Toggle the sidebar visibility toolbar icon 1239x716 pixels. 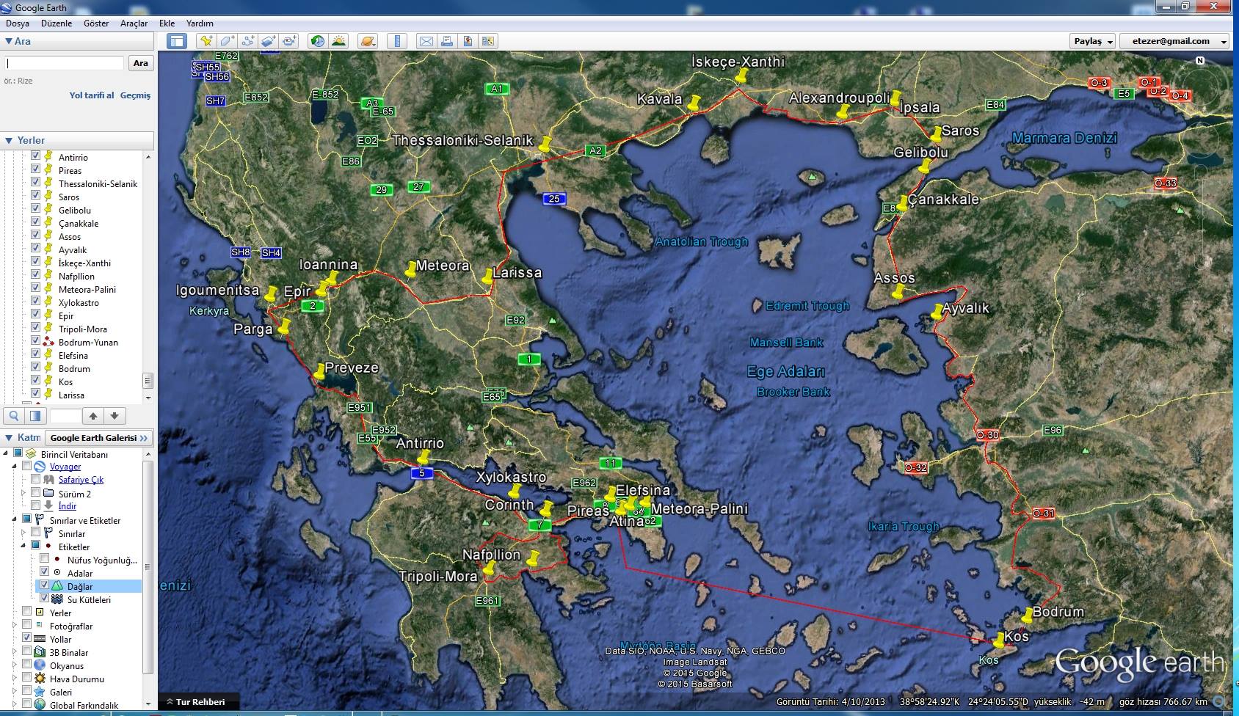coord(177,41)
